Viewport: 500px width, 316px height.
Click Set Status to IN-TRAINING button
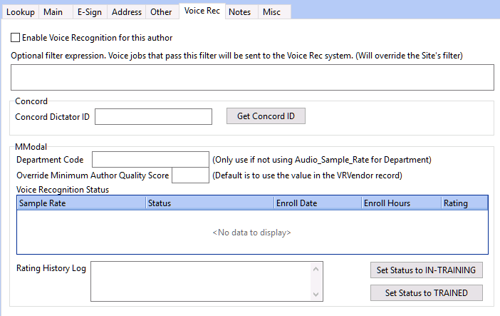click(x=427, y=270)
